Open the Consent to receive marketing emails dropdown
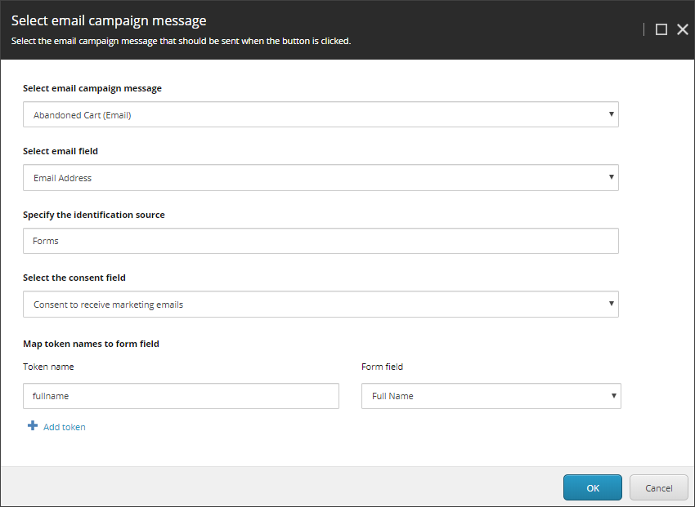 [321, 305]
